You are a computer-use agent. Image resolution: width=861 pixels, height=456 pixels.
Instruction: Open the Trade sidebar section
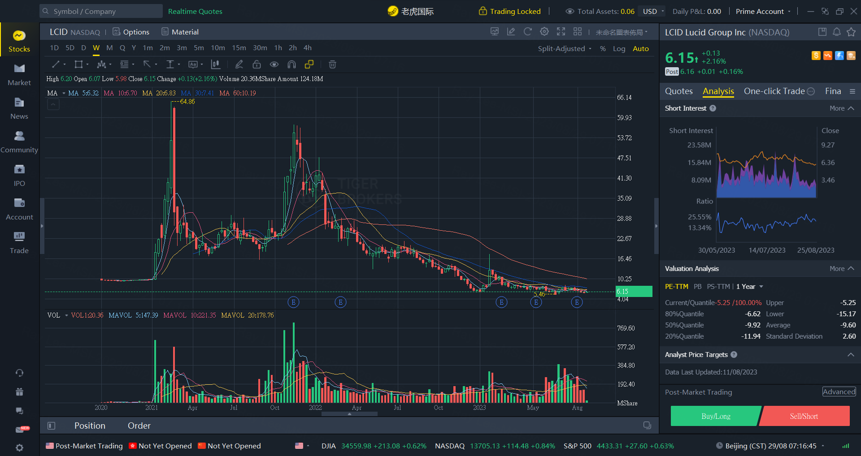pyautogui.click(x=19, y=243)
